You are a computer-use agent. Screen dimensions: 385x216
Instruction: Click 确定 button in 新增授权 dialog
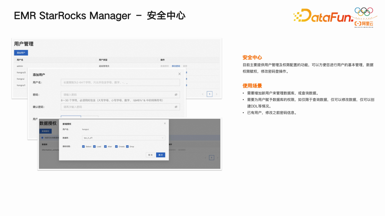point(160,155)
